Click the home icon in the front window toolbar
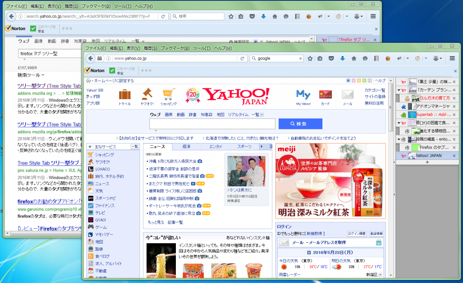This screenshot has width=463, height=283. pyautogui.click(x=354, y=58)
